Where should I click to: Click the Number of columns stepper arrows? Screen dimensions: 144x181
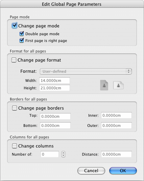63,154
